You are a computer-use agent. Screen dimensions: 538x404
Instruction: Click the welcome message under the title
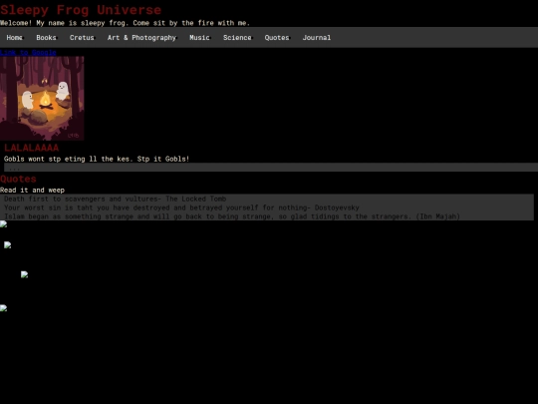(125, 23)
